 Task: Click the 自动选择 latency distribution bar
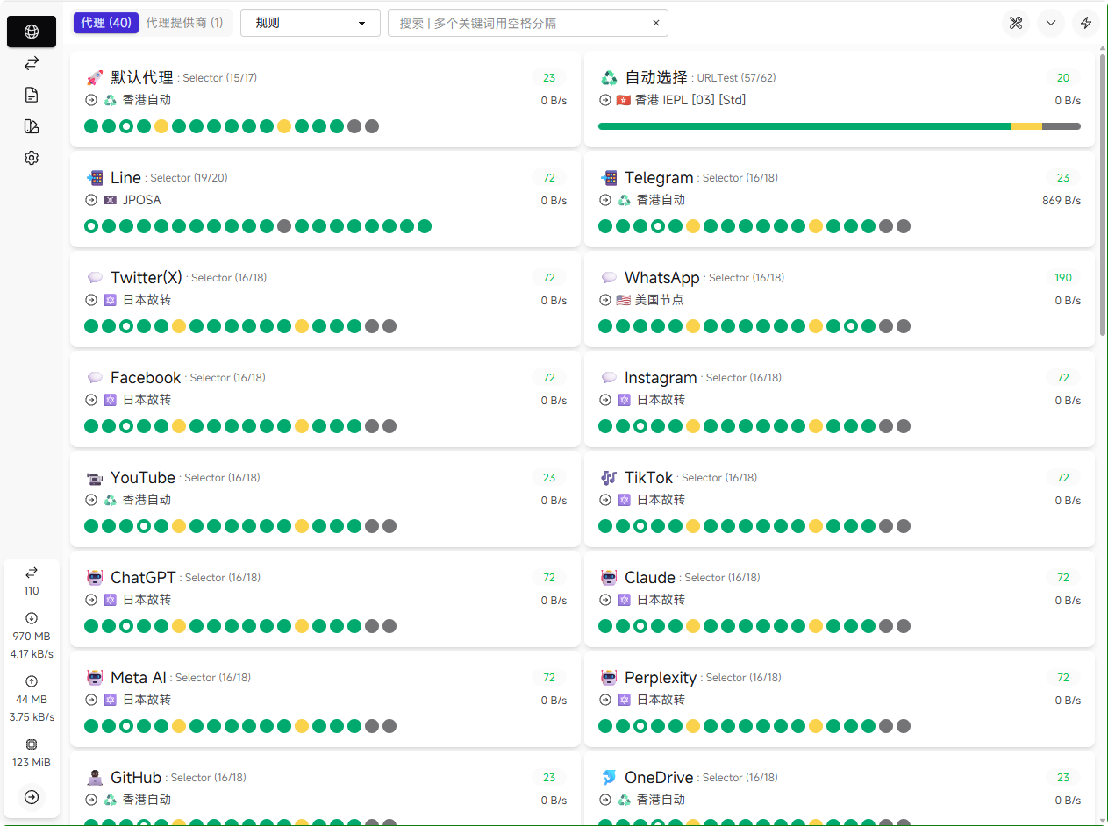coord(840,126)
